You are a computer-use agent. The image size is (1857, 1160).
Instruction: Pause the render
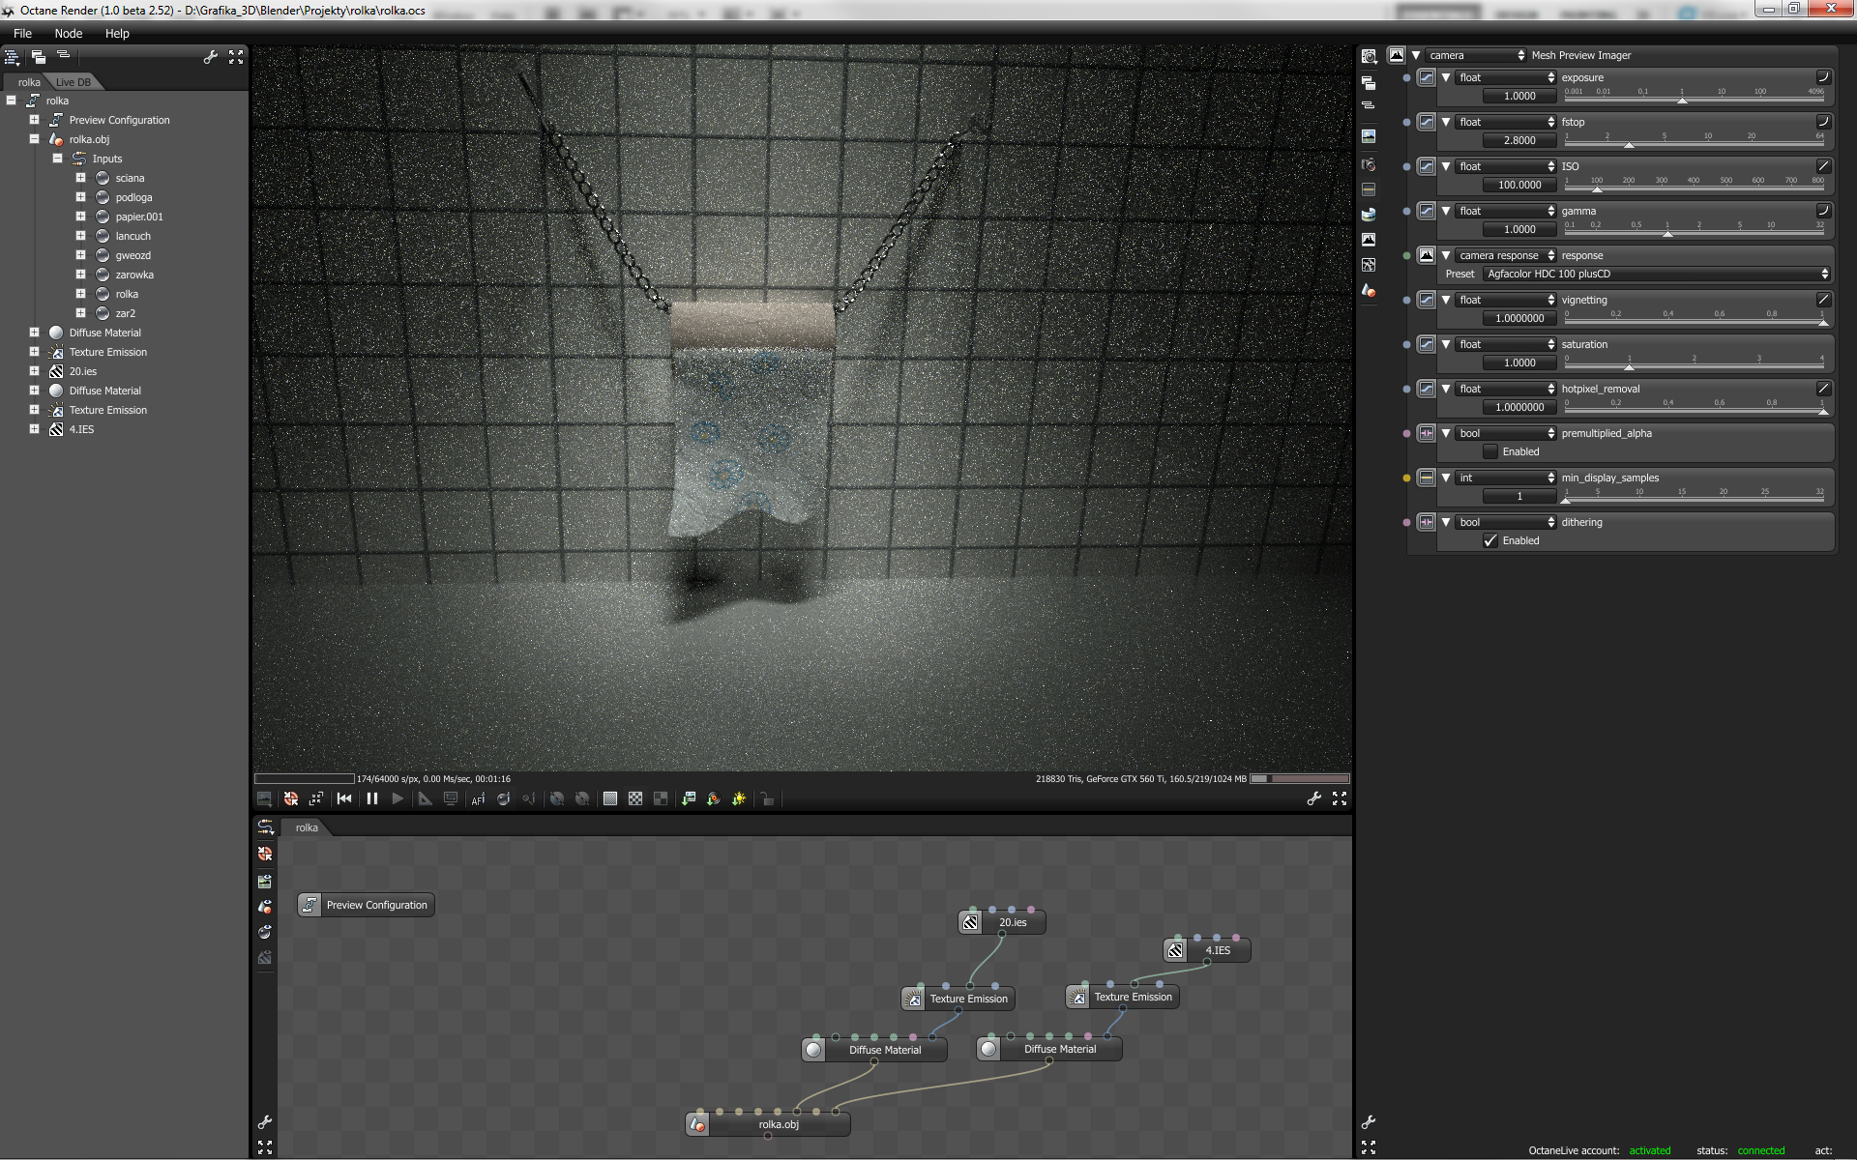372,798
